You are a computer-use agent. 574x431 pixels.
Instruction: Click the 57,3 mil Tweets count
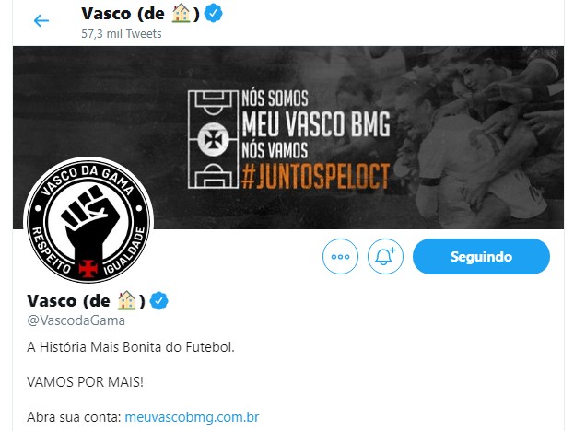pos(122,34)
